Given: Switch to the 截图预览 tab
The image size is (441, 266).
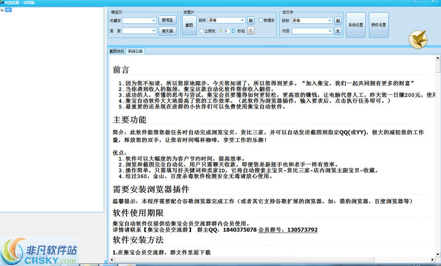Looking at the screenshot, I should pyautogui.click(x=117, y=51).
